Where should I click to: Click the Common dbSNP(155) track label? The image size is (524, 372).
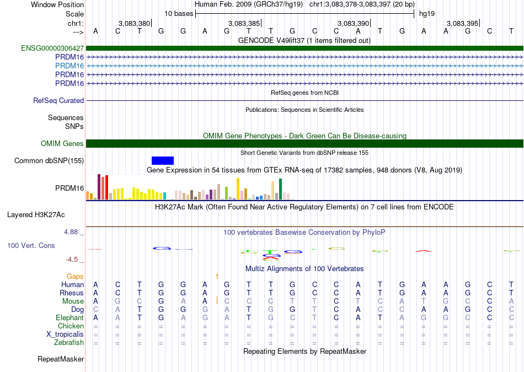49,160
